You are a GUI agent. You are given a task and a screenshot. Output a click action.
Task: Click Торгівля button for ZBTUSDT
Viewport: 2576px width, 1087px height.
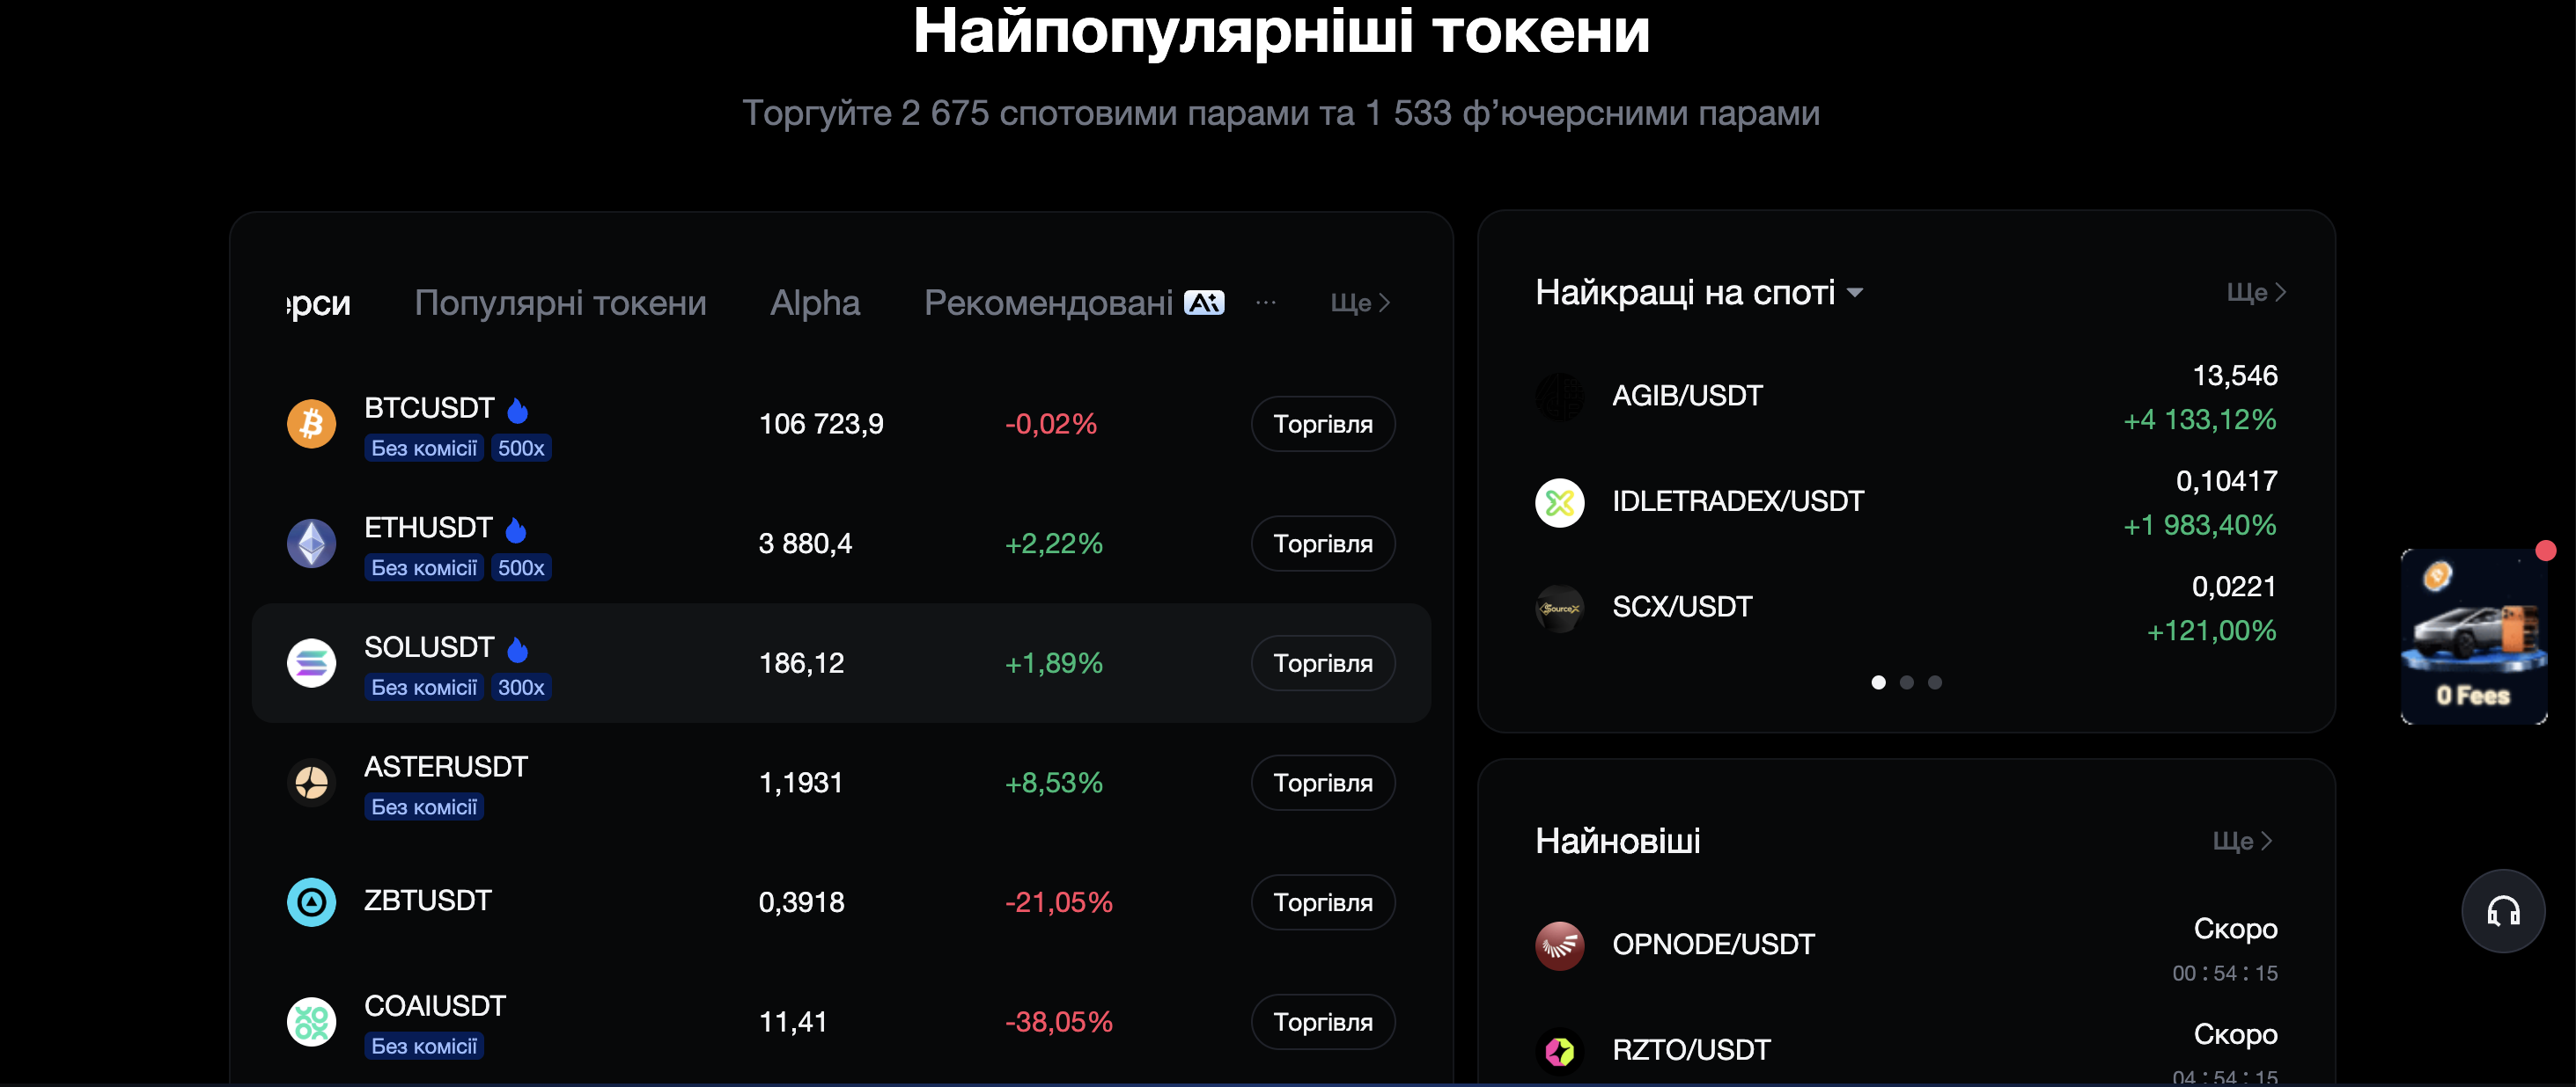pyautogui.click(x=1322, y=902)
